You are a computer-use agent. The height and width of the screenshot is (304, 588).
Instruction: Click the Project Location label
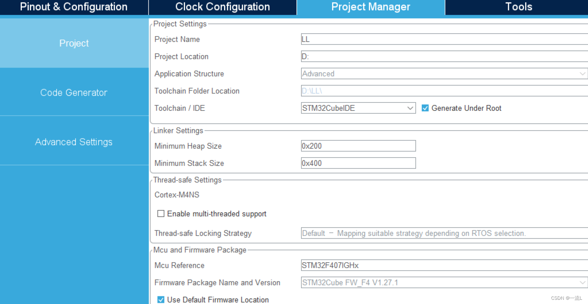coord(182,57)
